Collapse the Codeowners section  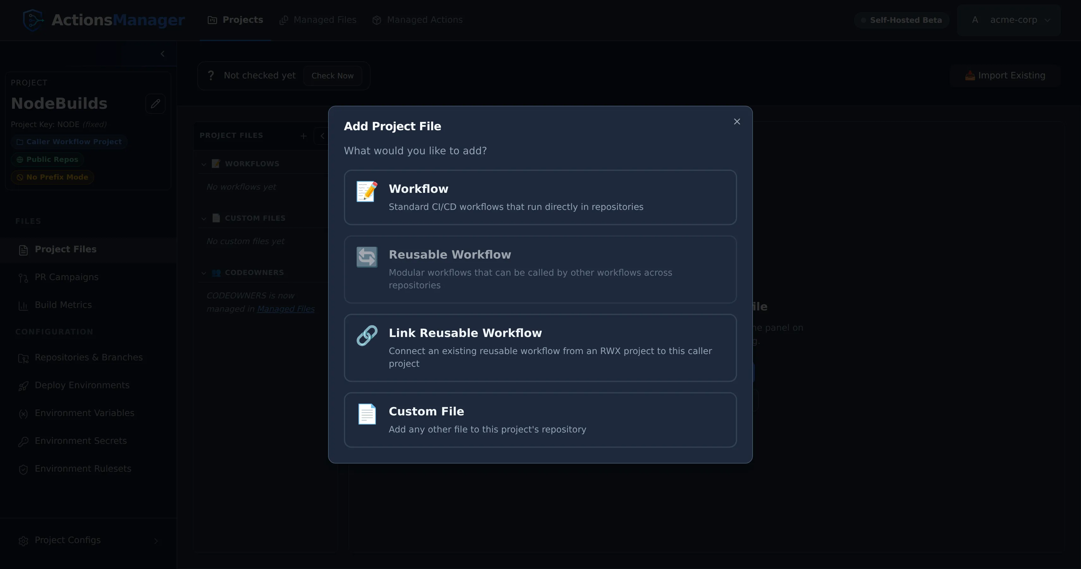coord(204,273)
